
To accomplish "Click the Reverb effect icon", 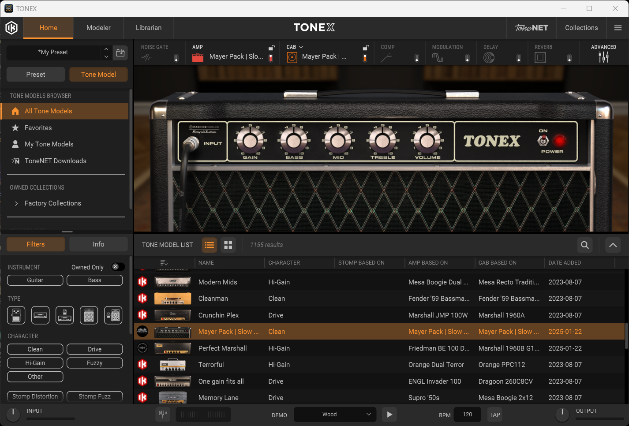I will 540,57.
